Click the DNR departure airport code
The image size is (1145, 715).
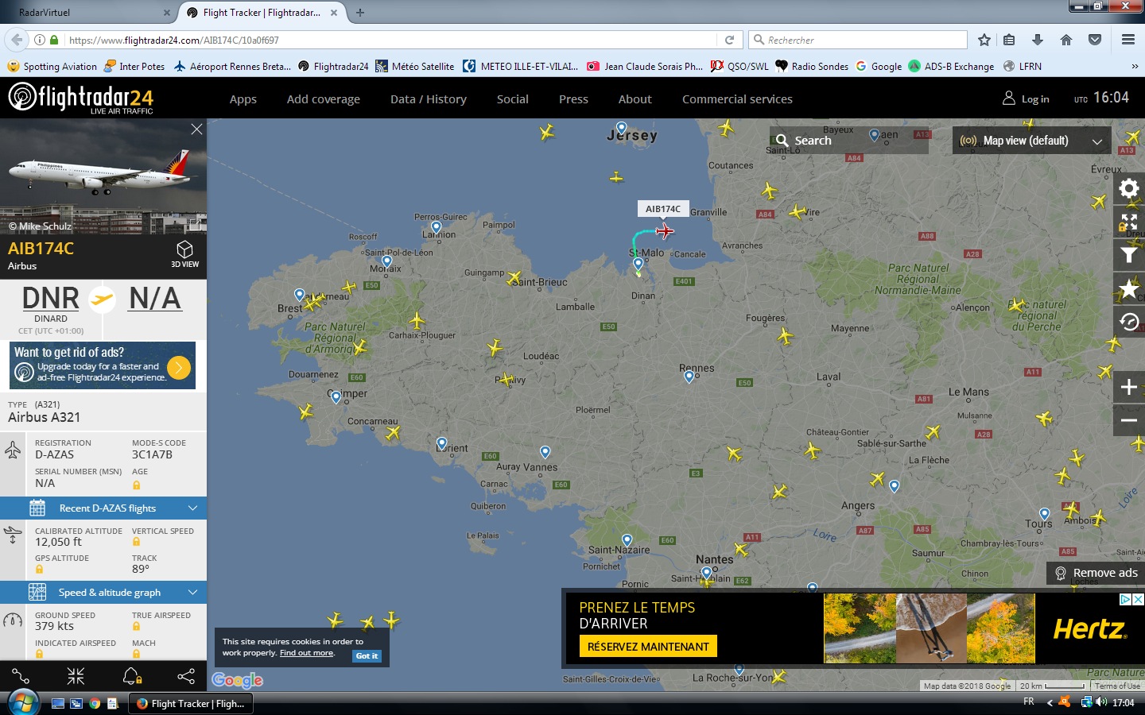point(50,299)
